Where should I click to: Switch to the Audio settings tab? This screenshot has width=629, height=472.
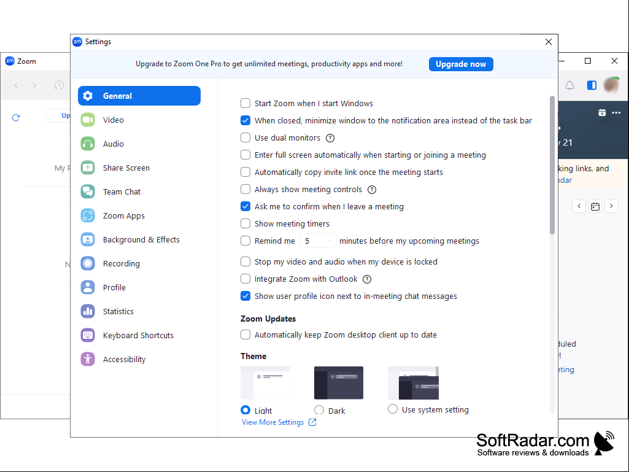click(x=139, y=144)
